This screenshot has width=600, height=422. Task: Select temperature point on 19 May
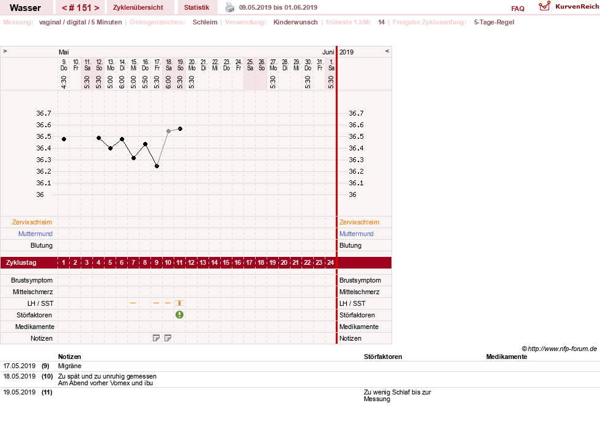pyautogui.click(x=180, y=129)
